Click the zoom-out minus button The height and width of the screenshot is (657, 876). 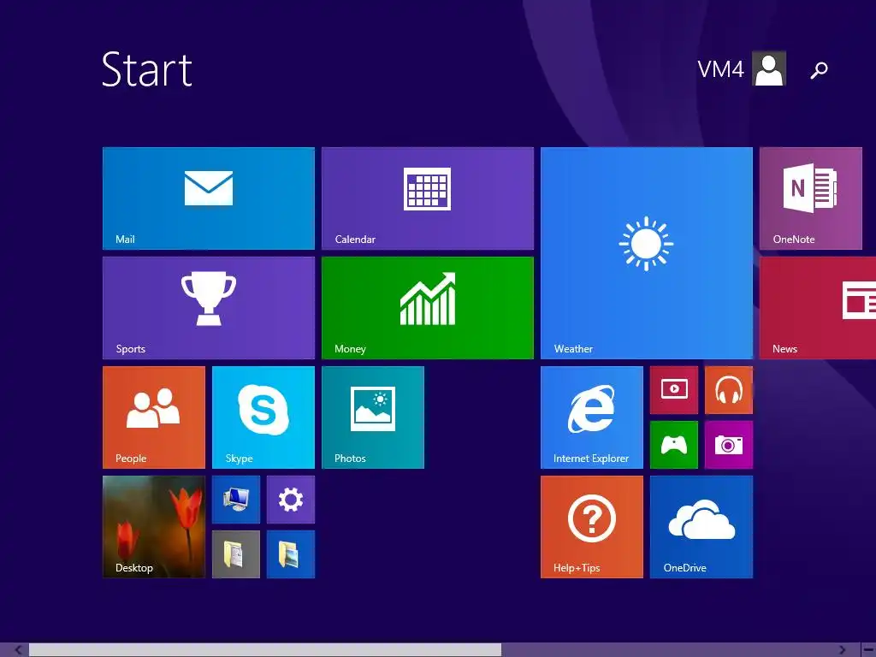click(x=868, y=650)
